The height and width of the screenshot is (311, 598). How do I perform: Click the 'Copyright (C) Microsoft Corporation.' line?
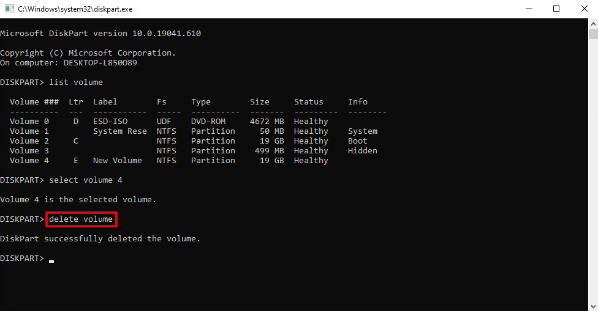[88, 53]
